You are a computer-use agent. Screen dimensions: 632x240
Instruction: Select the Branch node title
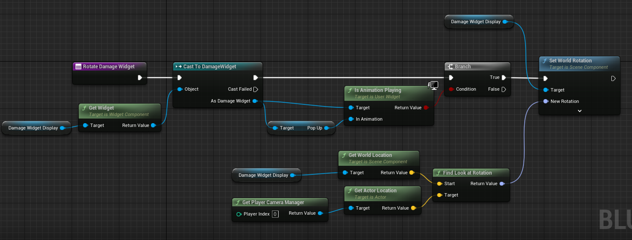click(463, 67)
